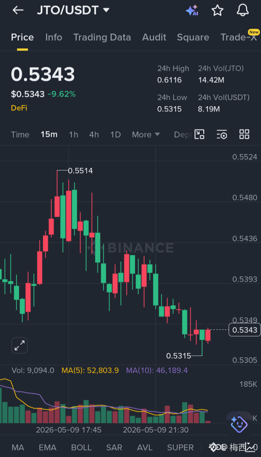This screenshot has height=457, width=261.
Task: Tap the 24h Vol(USDT) value 8.19M
Action: 209,109
